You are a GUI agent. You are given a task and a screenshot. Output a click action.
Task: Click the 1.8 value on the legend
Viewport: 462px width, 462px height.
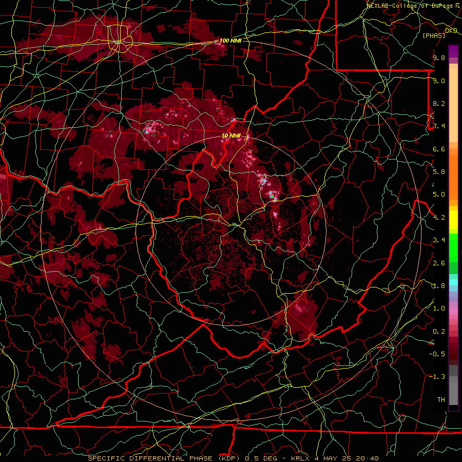439,286
